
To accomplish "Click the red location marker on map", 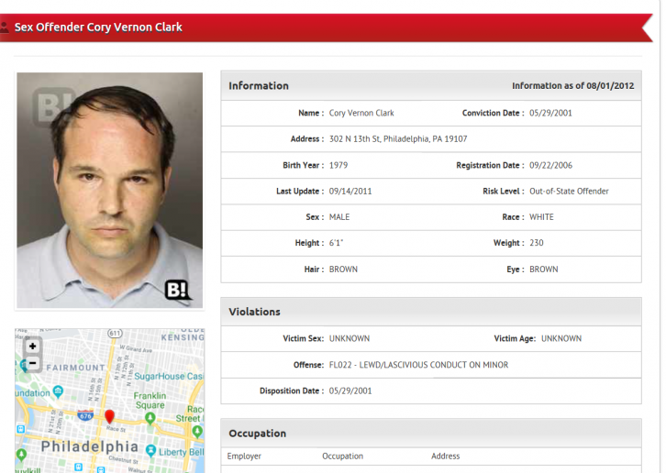I will point(109,417).
